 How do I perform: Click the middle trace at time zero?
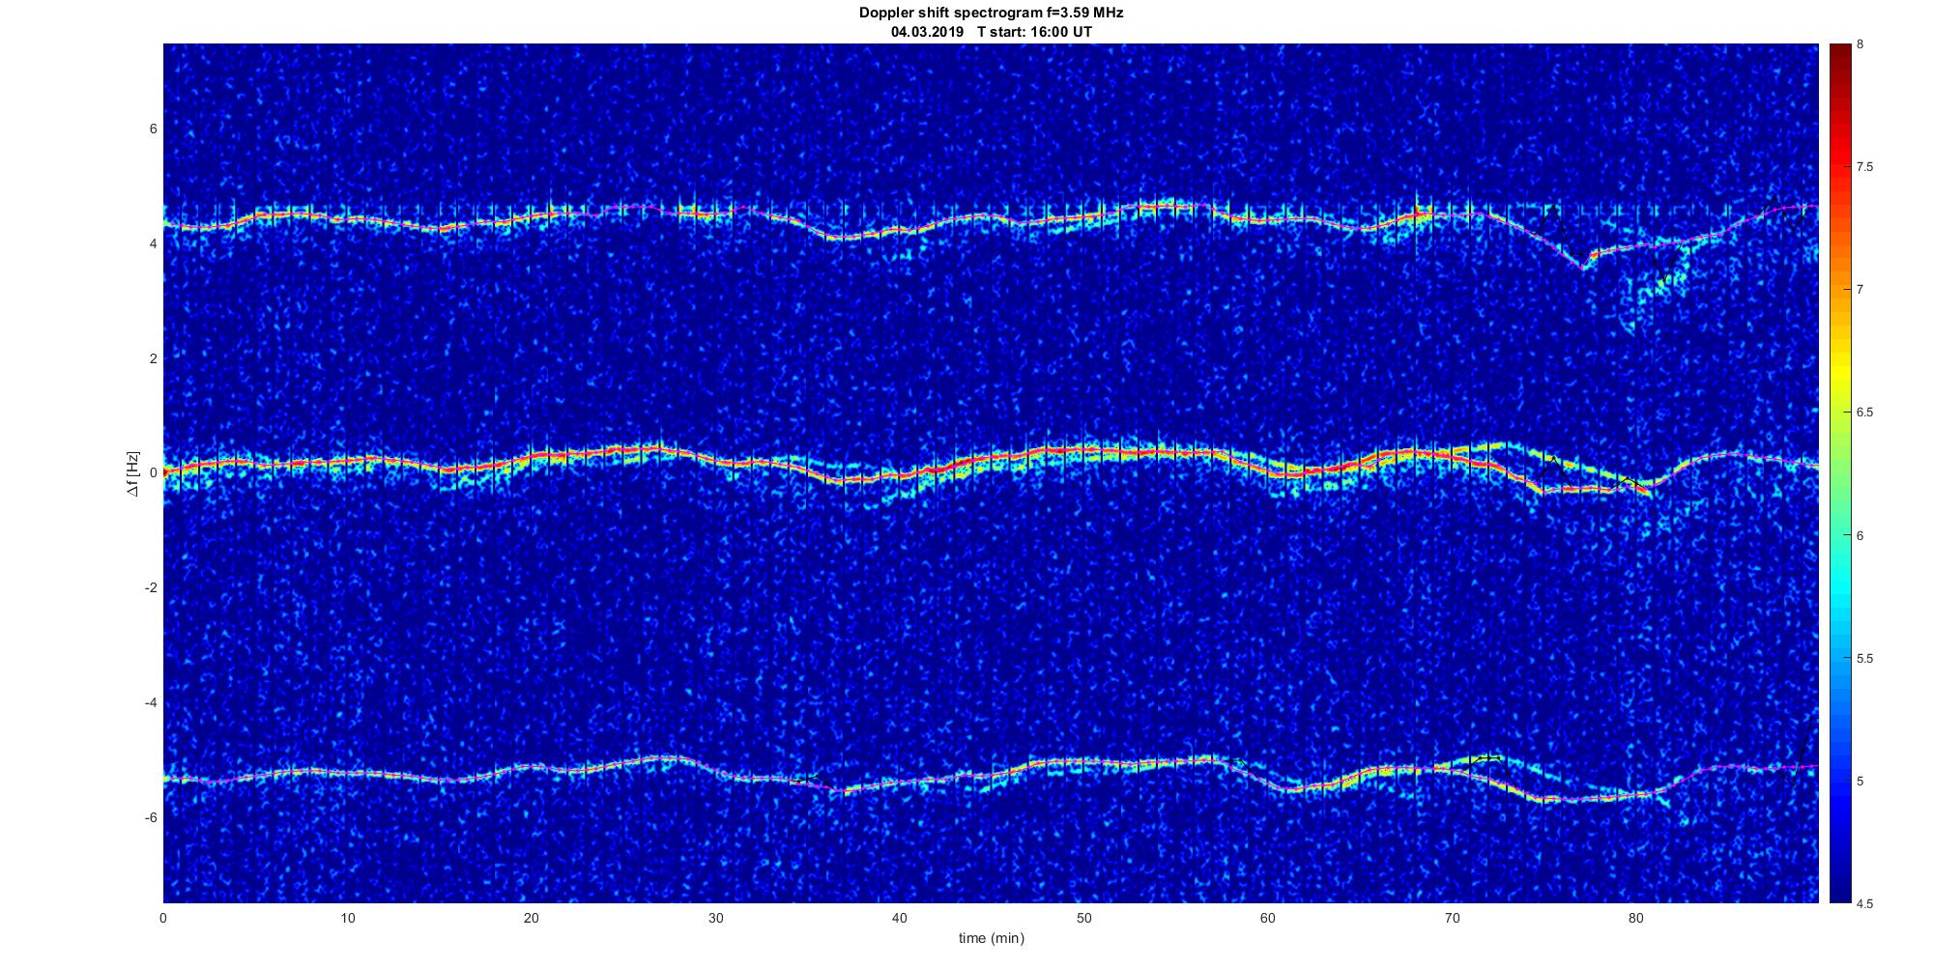point(165,471)
